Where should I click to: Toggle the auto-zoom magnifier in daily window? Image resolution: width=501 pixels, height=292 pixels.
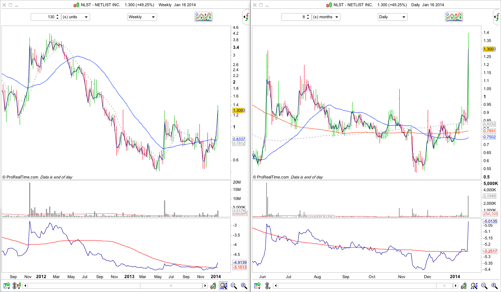(474, 286)
